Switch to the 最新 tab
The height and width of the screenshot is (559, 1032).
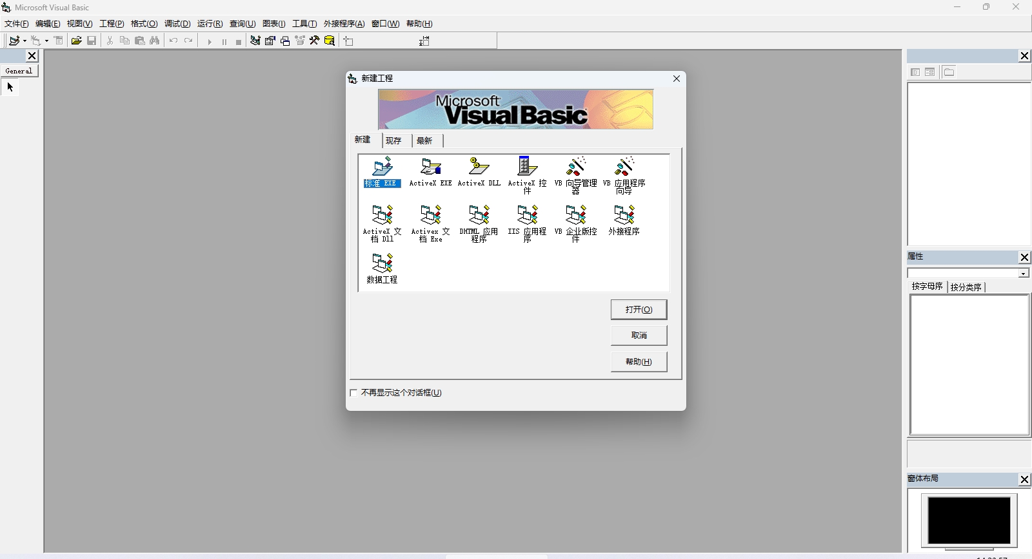pos(424,140)
